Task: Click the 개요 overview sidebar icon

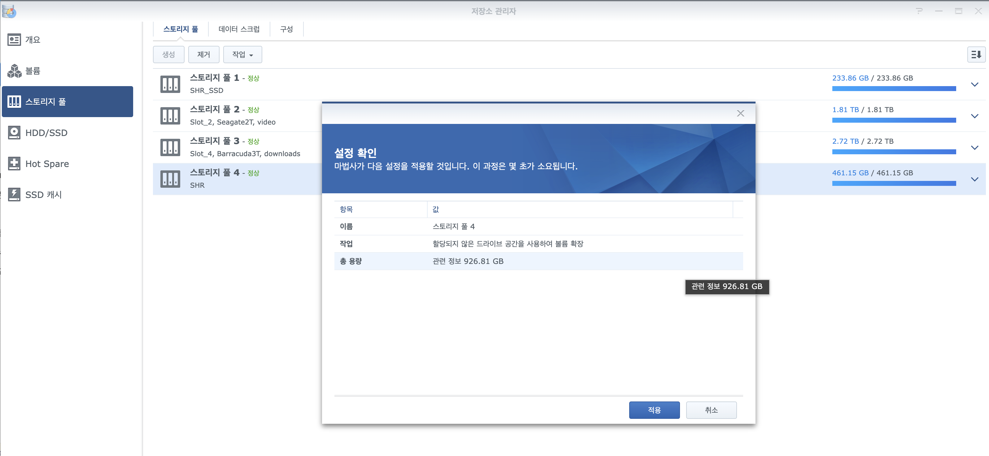Action: point(14,40)
